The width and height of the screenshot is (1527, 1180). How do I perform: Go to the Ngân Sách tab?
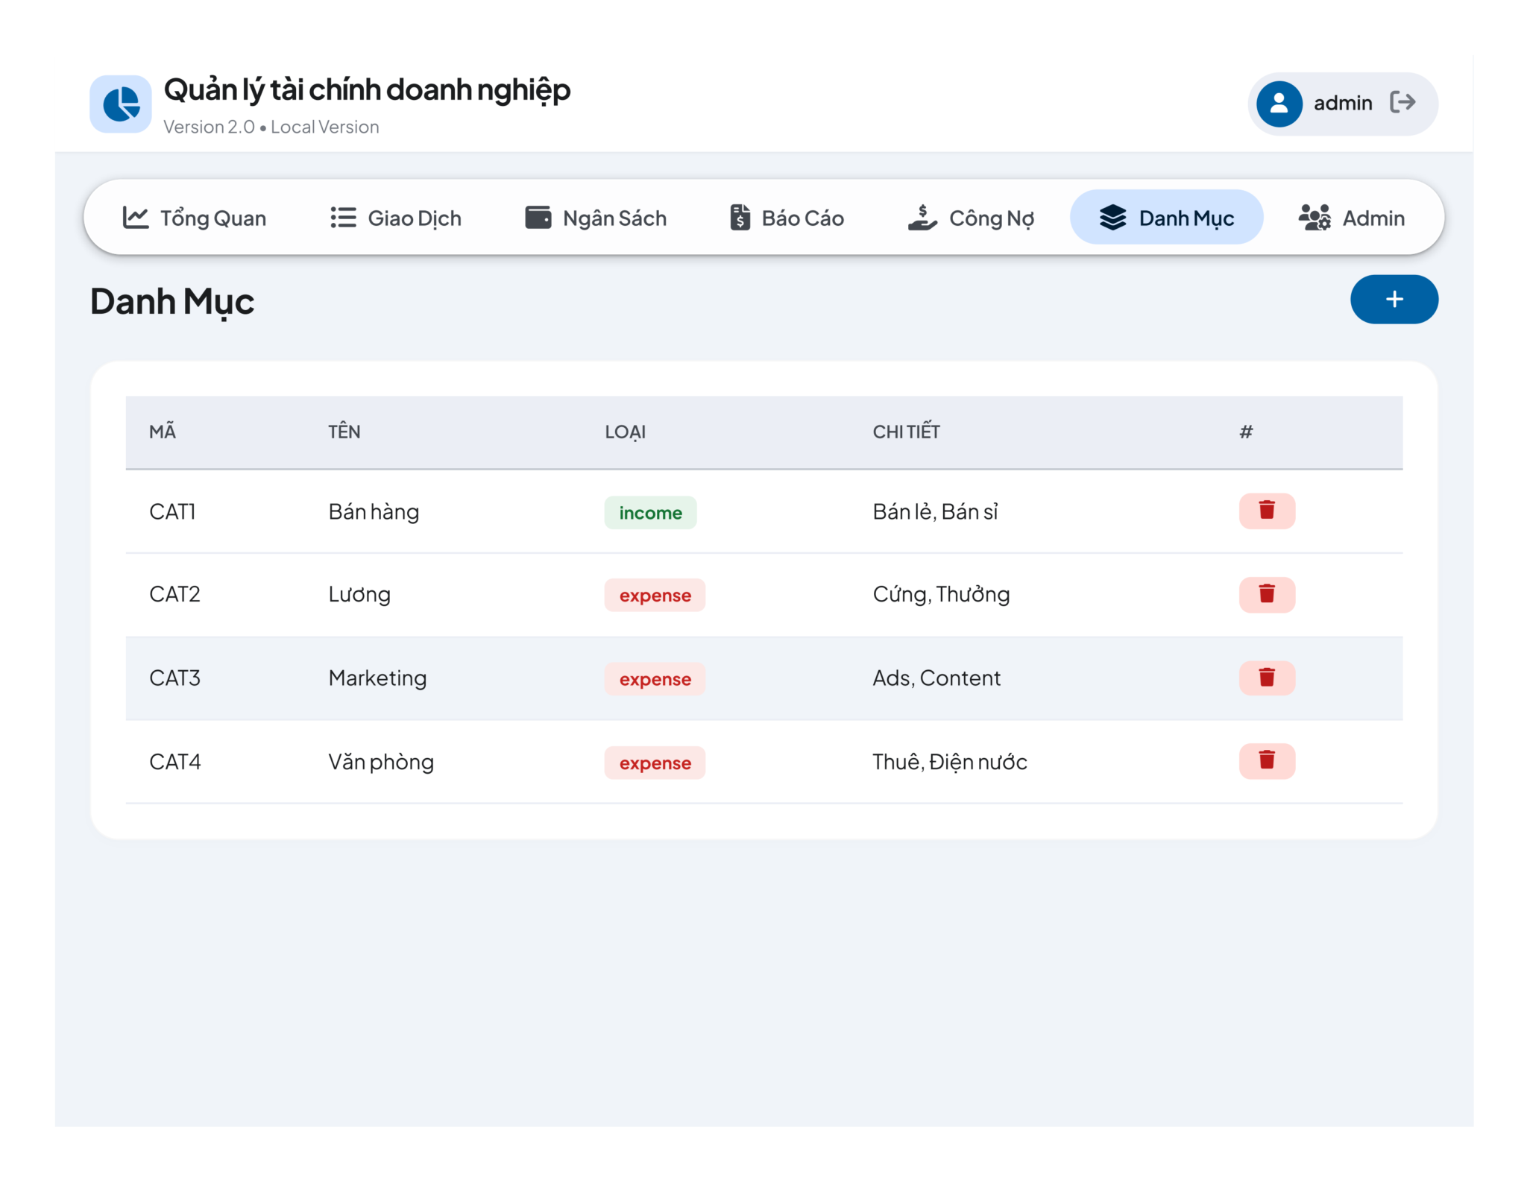point(596,218)
